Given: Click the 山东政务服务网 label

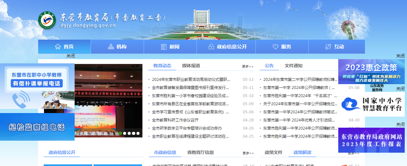Looking at the screenshot, I should pyautogui.click(x=377, y=88).
